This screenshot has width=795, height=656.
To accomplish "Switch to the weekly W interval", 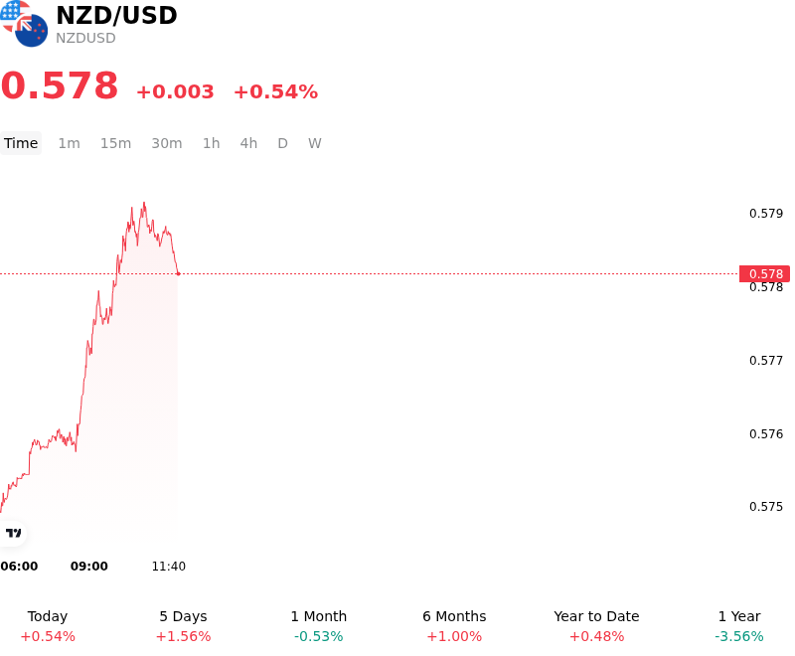I will tap(314, 143).
